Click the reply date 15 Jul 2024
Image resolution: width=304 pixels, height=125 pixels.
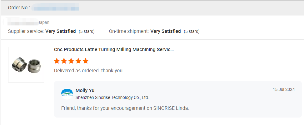tap(284, 89)
